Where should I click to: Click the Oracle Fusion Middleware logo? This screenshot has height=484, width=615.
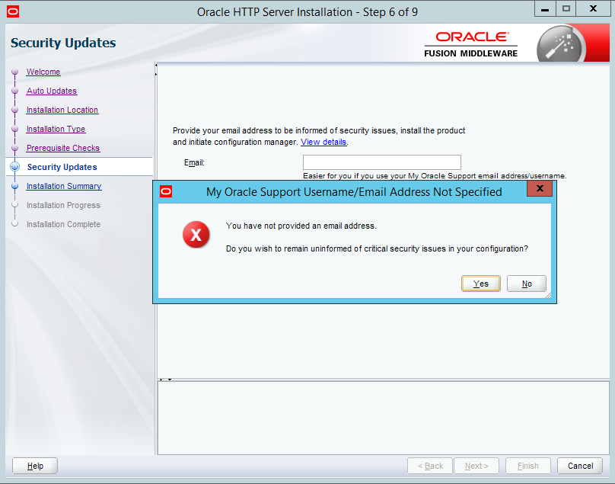coord(470,44)
